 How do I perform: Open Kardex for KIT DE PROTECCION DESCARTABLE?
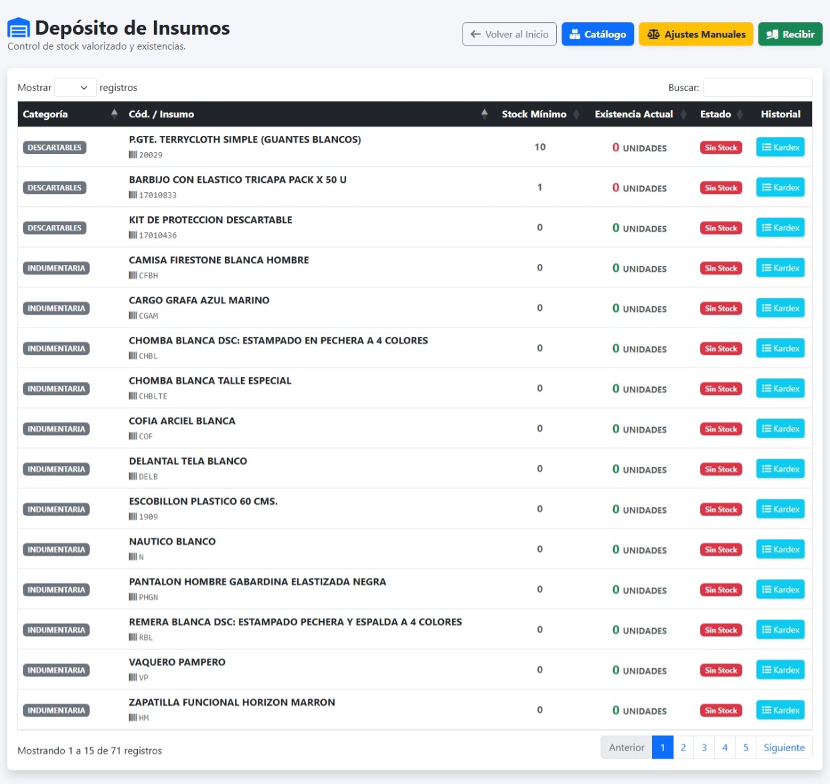pyautogui.click(x=780, y=228)
